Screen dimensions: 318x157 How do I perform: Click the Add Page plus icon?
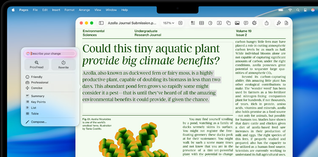(x=180, y=23)
